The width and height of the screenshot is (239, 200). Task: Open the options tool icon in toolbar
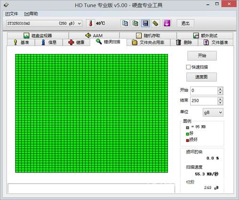(x=155, y=23)
